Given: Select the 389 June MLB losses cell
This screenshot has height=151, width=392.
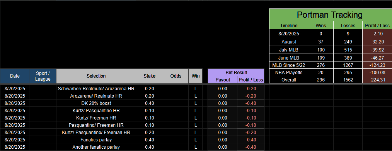Looking at the screenshot, I should (x=348, y=58).
